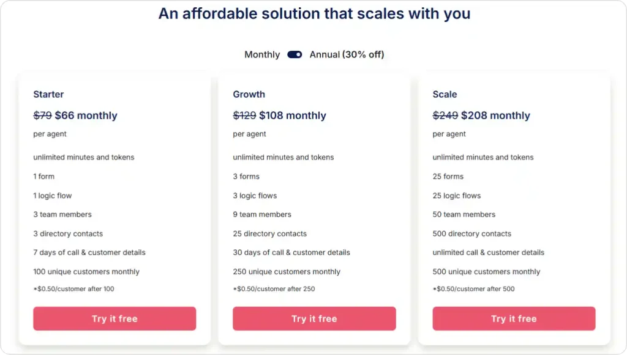Click Try it free under Scale plan
This screenshot has width=627, height=355.
(x=514, y=318)
